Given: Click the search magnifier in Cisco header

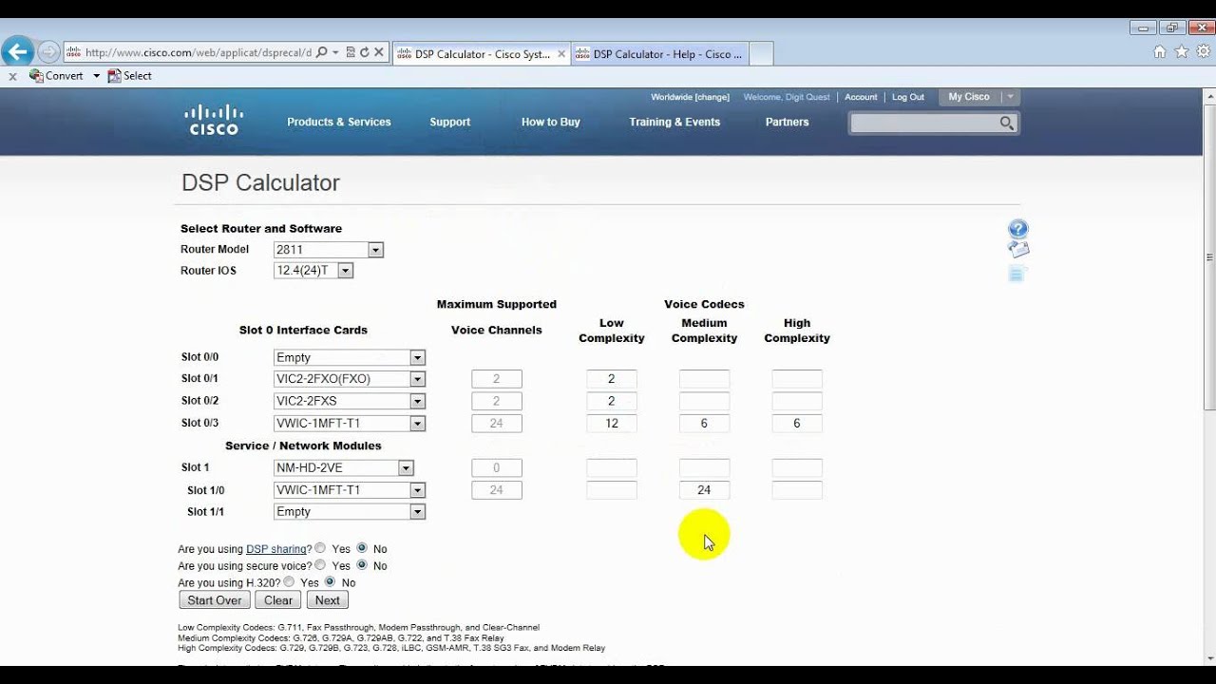Looking at the screenshot, I should click(1007, 123).
